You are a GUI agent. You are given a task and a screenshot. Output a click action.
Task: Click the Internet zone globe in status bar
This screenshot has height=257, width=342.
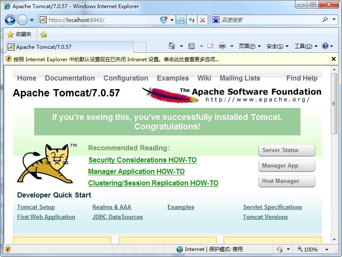click(x=180, y=249)
